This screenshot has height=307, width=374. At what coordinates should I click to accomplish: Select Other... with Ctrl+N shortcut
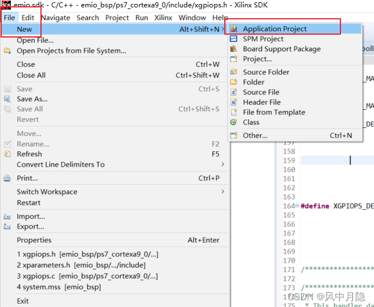(295, 135)
